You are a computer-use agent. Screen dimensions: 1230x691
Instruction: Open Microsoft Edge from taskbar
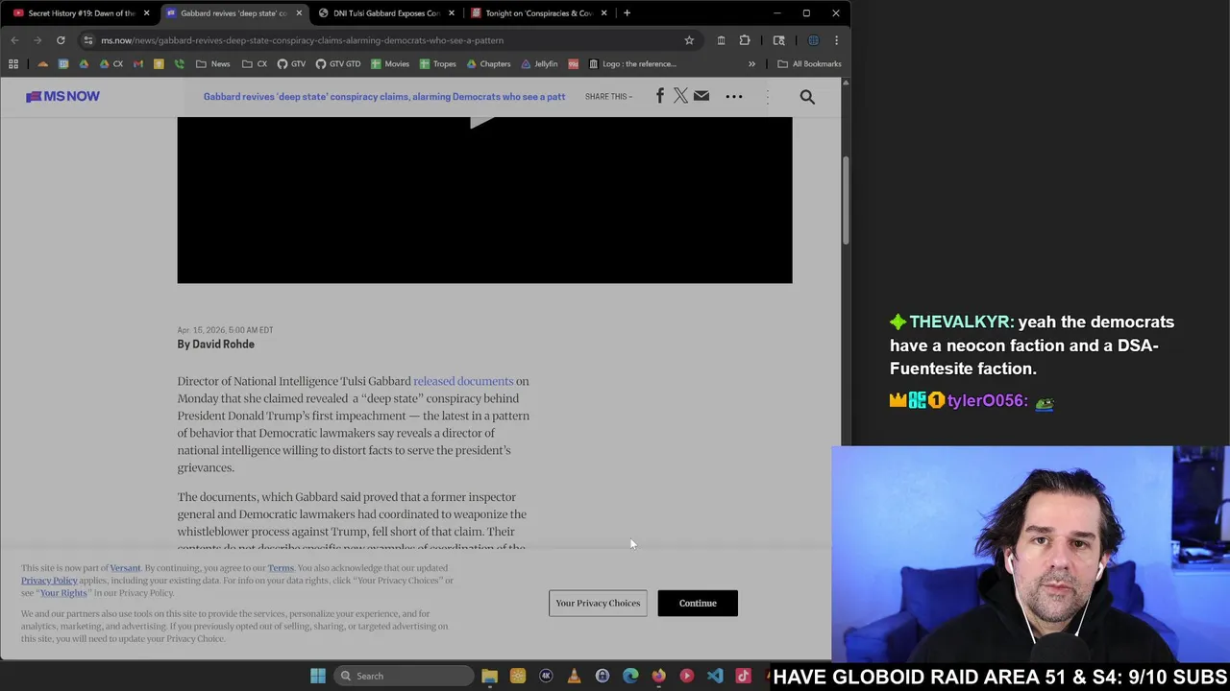(630, 676)
